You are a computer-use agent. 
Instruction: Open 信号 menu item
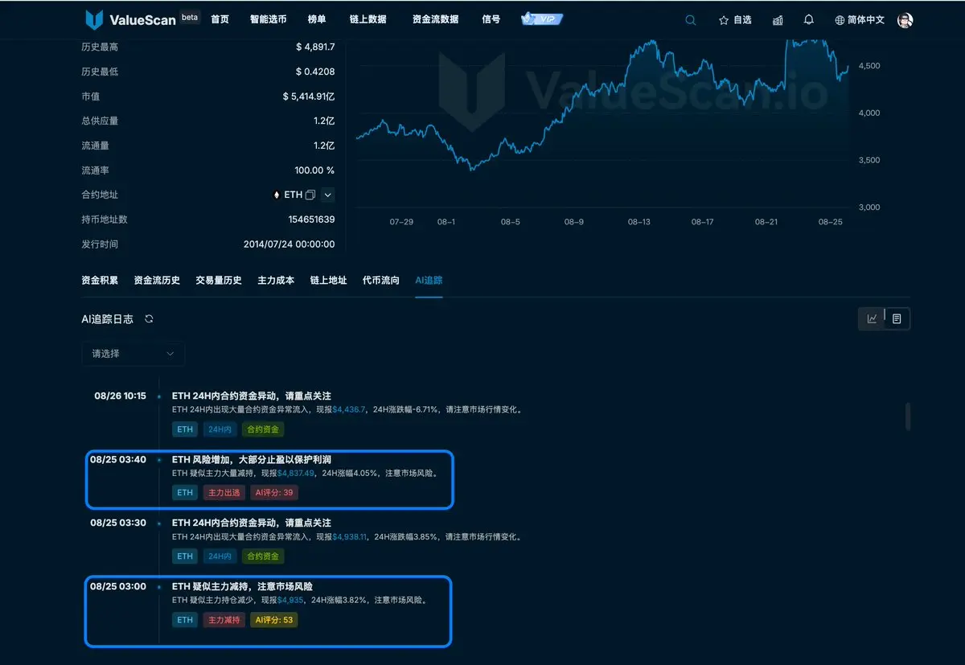[x=491, y=19]
